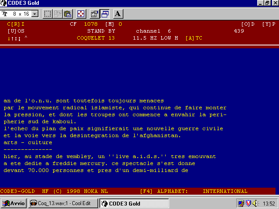Click the speaker volume tray icon

pos(255,203)
